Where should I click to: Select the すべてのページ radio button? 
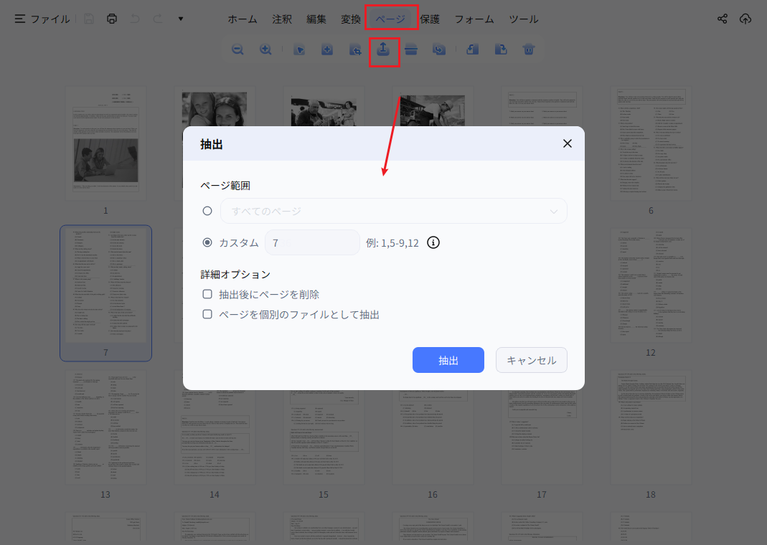tap(207, 211)
